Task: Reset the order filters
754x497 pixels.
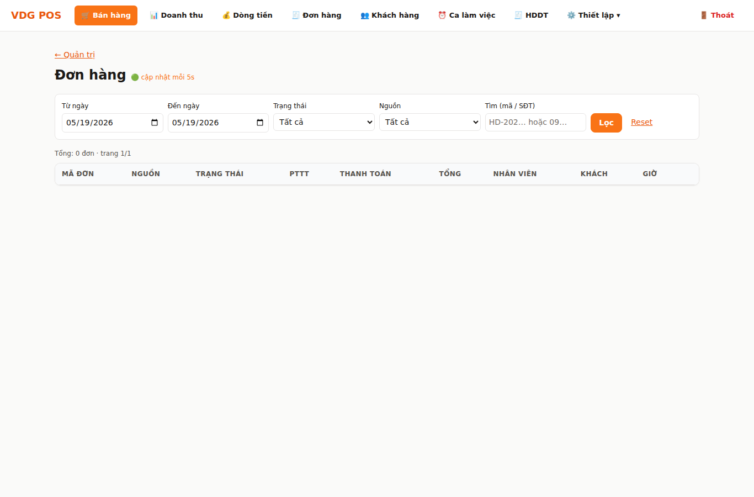Action: [641, 122]
